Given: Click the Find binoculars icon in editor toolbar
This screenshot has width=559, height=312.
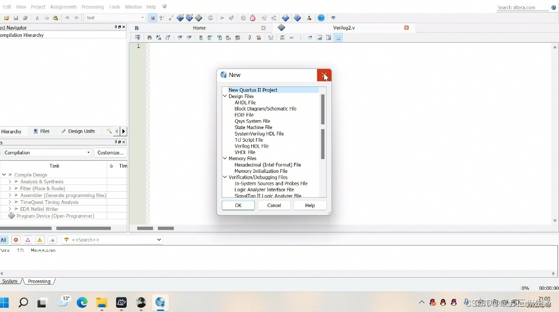Looking at the screenshot, I should 149,37.
